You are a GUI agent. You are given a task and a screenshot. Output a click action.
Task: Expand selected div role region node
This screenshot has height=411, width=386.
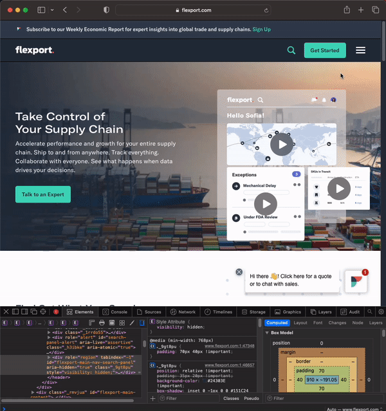click(49, 357)
